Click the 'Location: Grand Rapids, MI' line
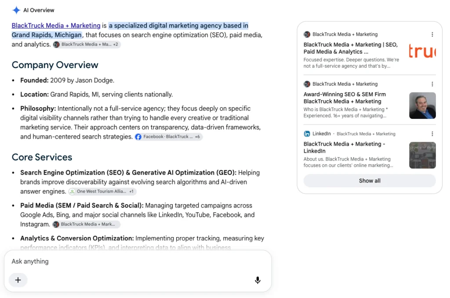 (x=96, y=94)
